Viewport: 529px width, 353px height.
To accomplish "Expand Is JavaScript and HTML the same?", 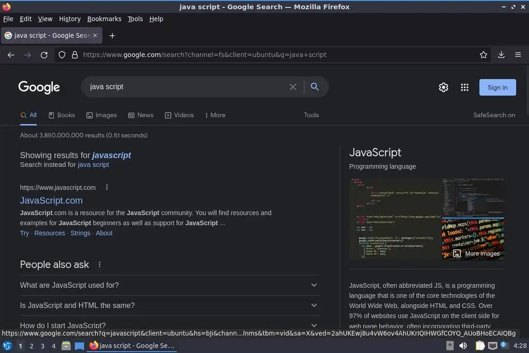I will click(169, 305).
